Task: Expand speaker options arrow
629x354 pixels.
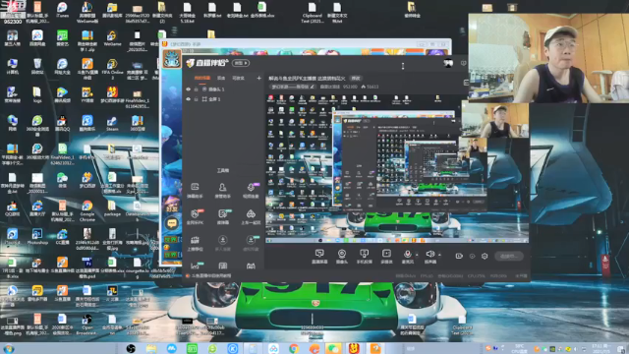Action: 439,255
